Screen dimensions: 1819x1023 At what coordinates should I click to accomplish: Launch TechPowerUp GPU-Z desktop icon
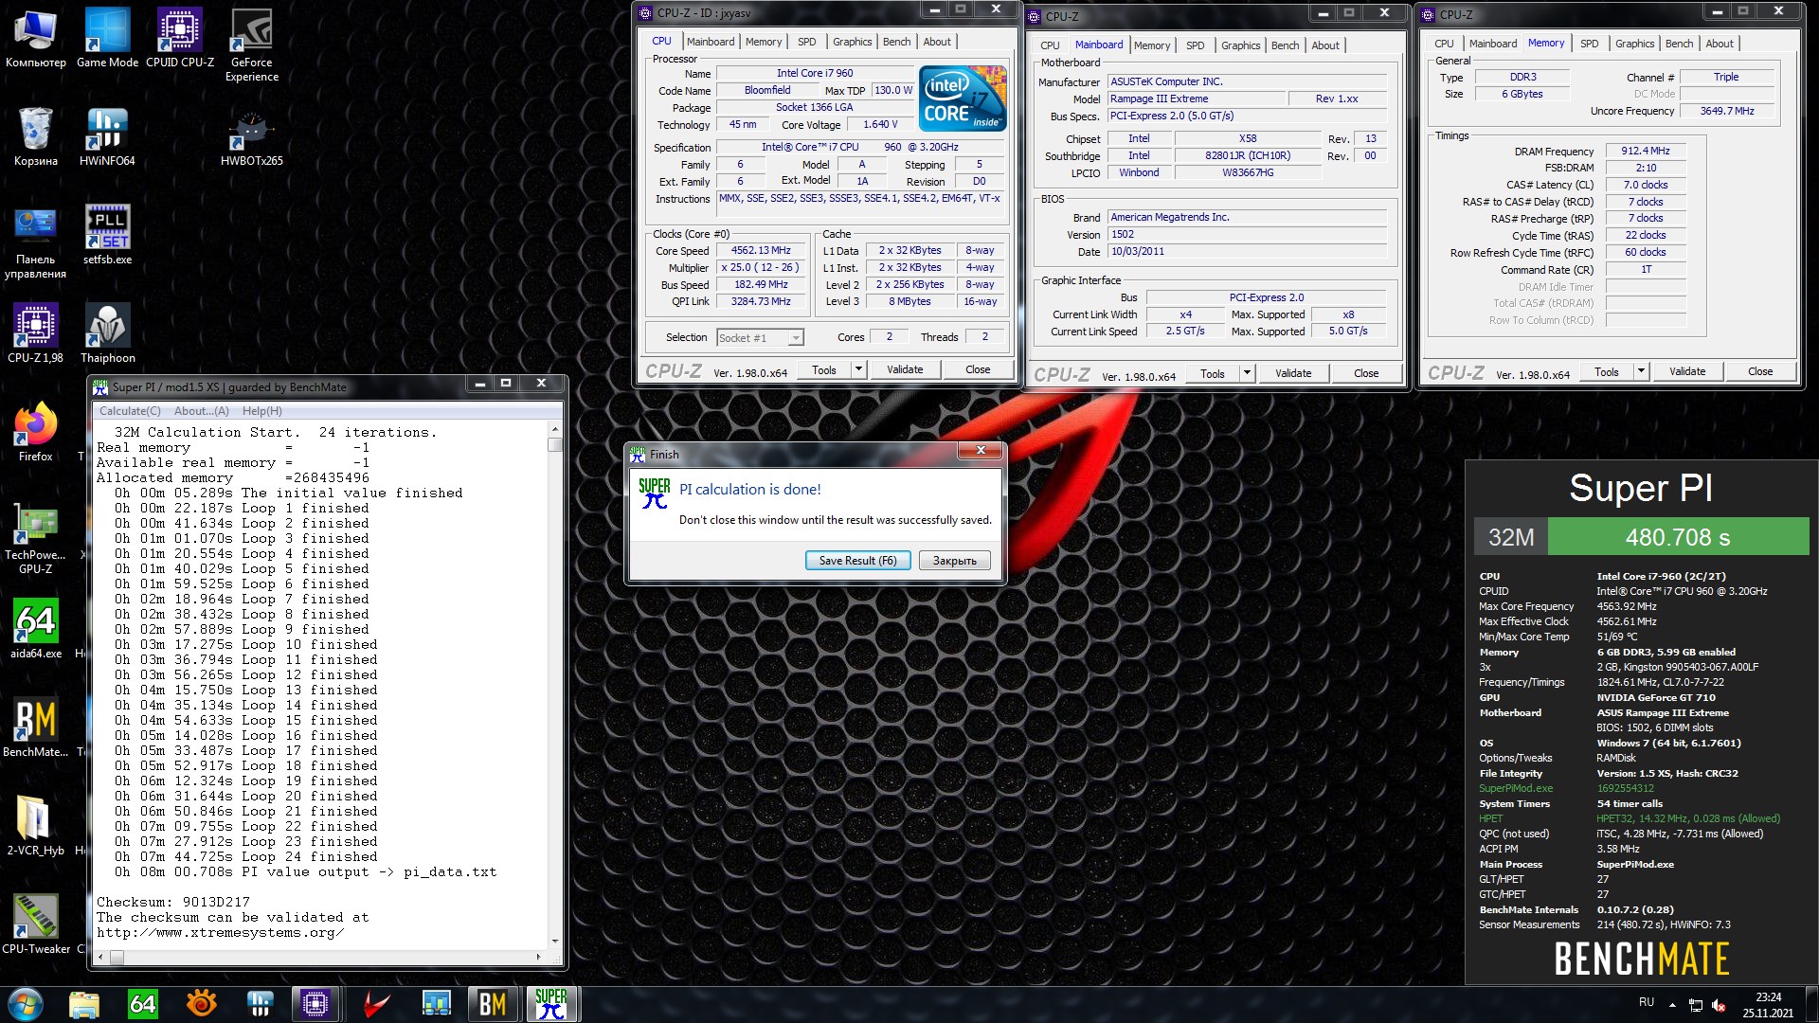(36, 540)
